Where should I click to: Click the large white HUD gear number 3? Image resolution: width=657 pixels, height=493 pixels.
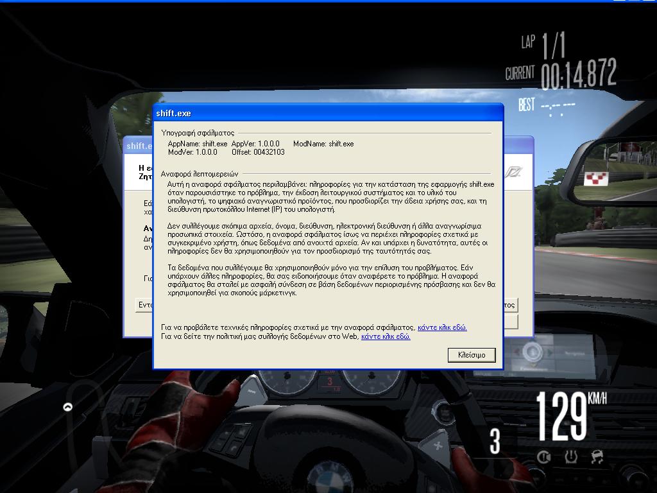(x=495, y=441)
